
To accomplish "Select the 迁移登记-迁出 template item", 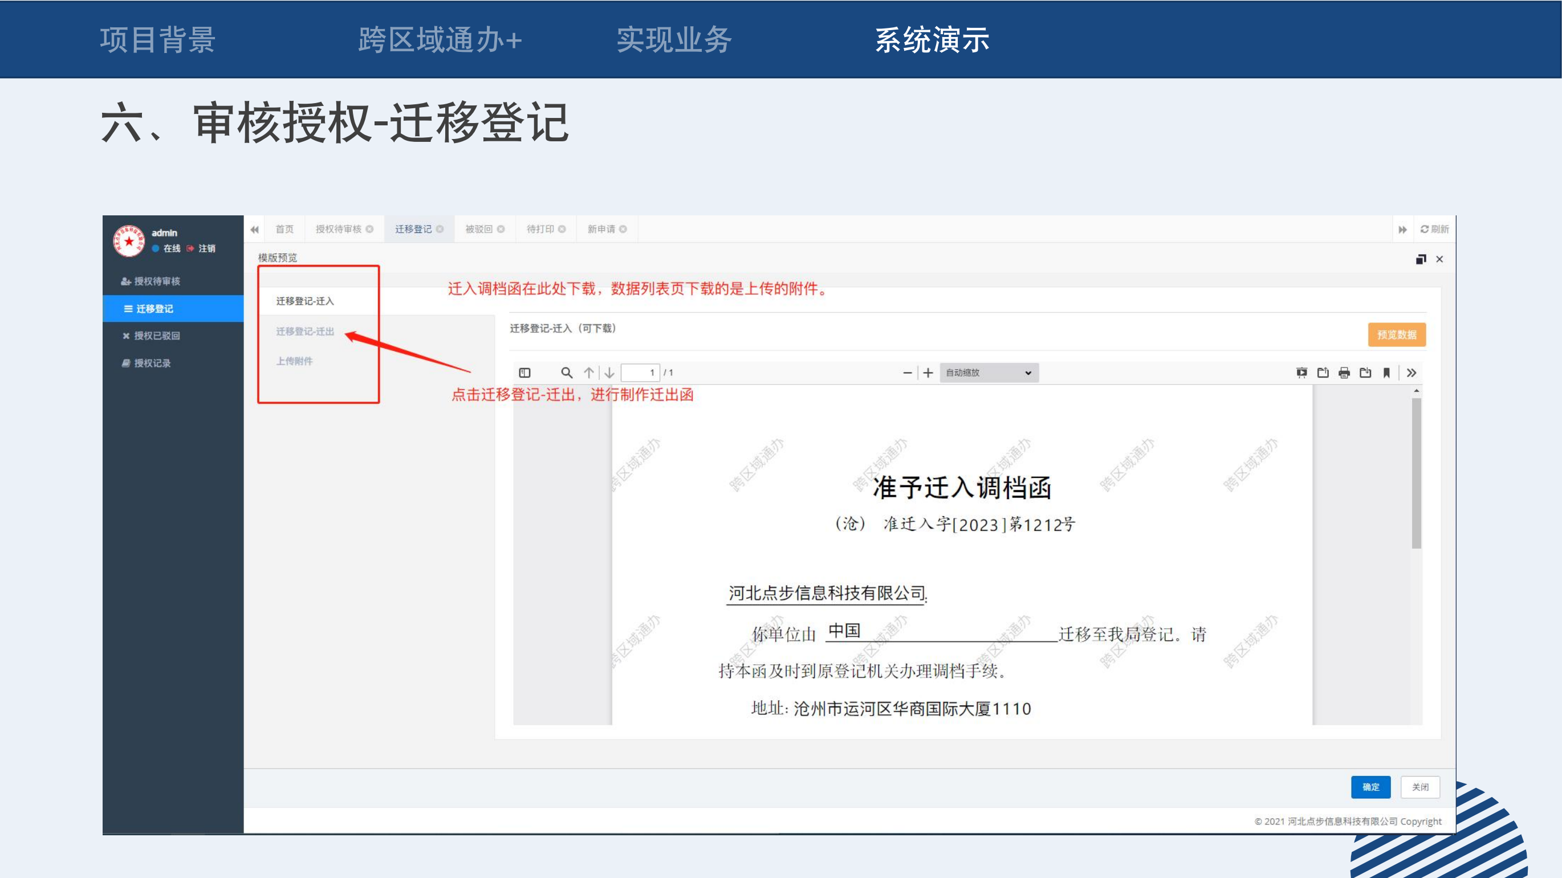I will [305, 332].
